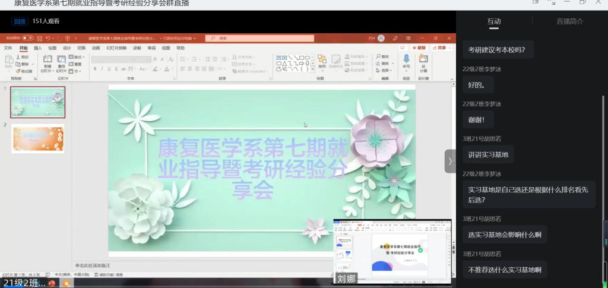Select slide 2 orange thumbnail
The height and width of the screenshot is (288, 608).
tap(37, 138)
